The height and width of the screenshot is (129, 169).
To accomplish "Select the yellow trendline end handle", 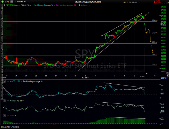I will 149,13.
